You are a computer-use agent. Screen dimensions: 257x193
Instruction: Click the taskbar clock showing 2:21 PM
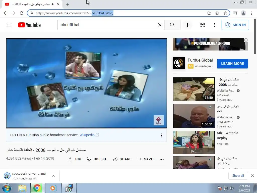pyautogui.click(x=244, y=188)
